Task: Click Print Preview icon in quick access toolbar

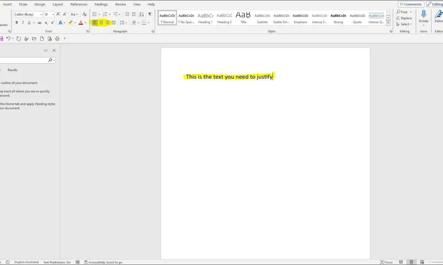Action: click(x=50, y=38)
